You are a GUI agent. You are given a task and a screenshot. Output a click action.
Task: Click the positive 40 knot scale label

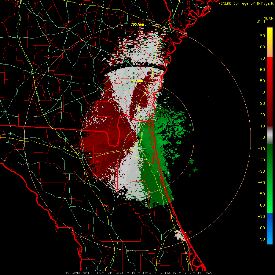point(262,92)
